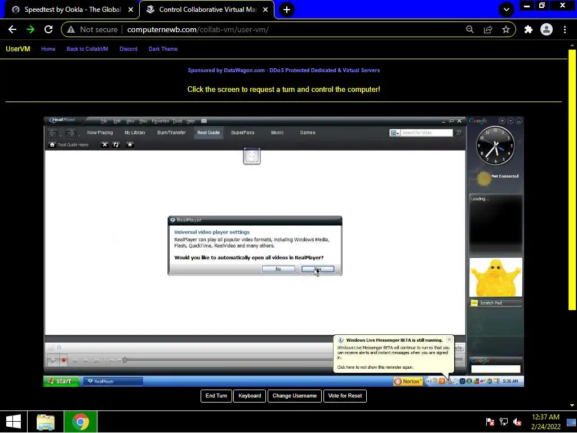
Task: Click the video search magnifier button
Action: point(459,132)
